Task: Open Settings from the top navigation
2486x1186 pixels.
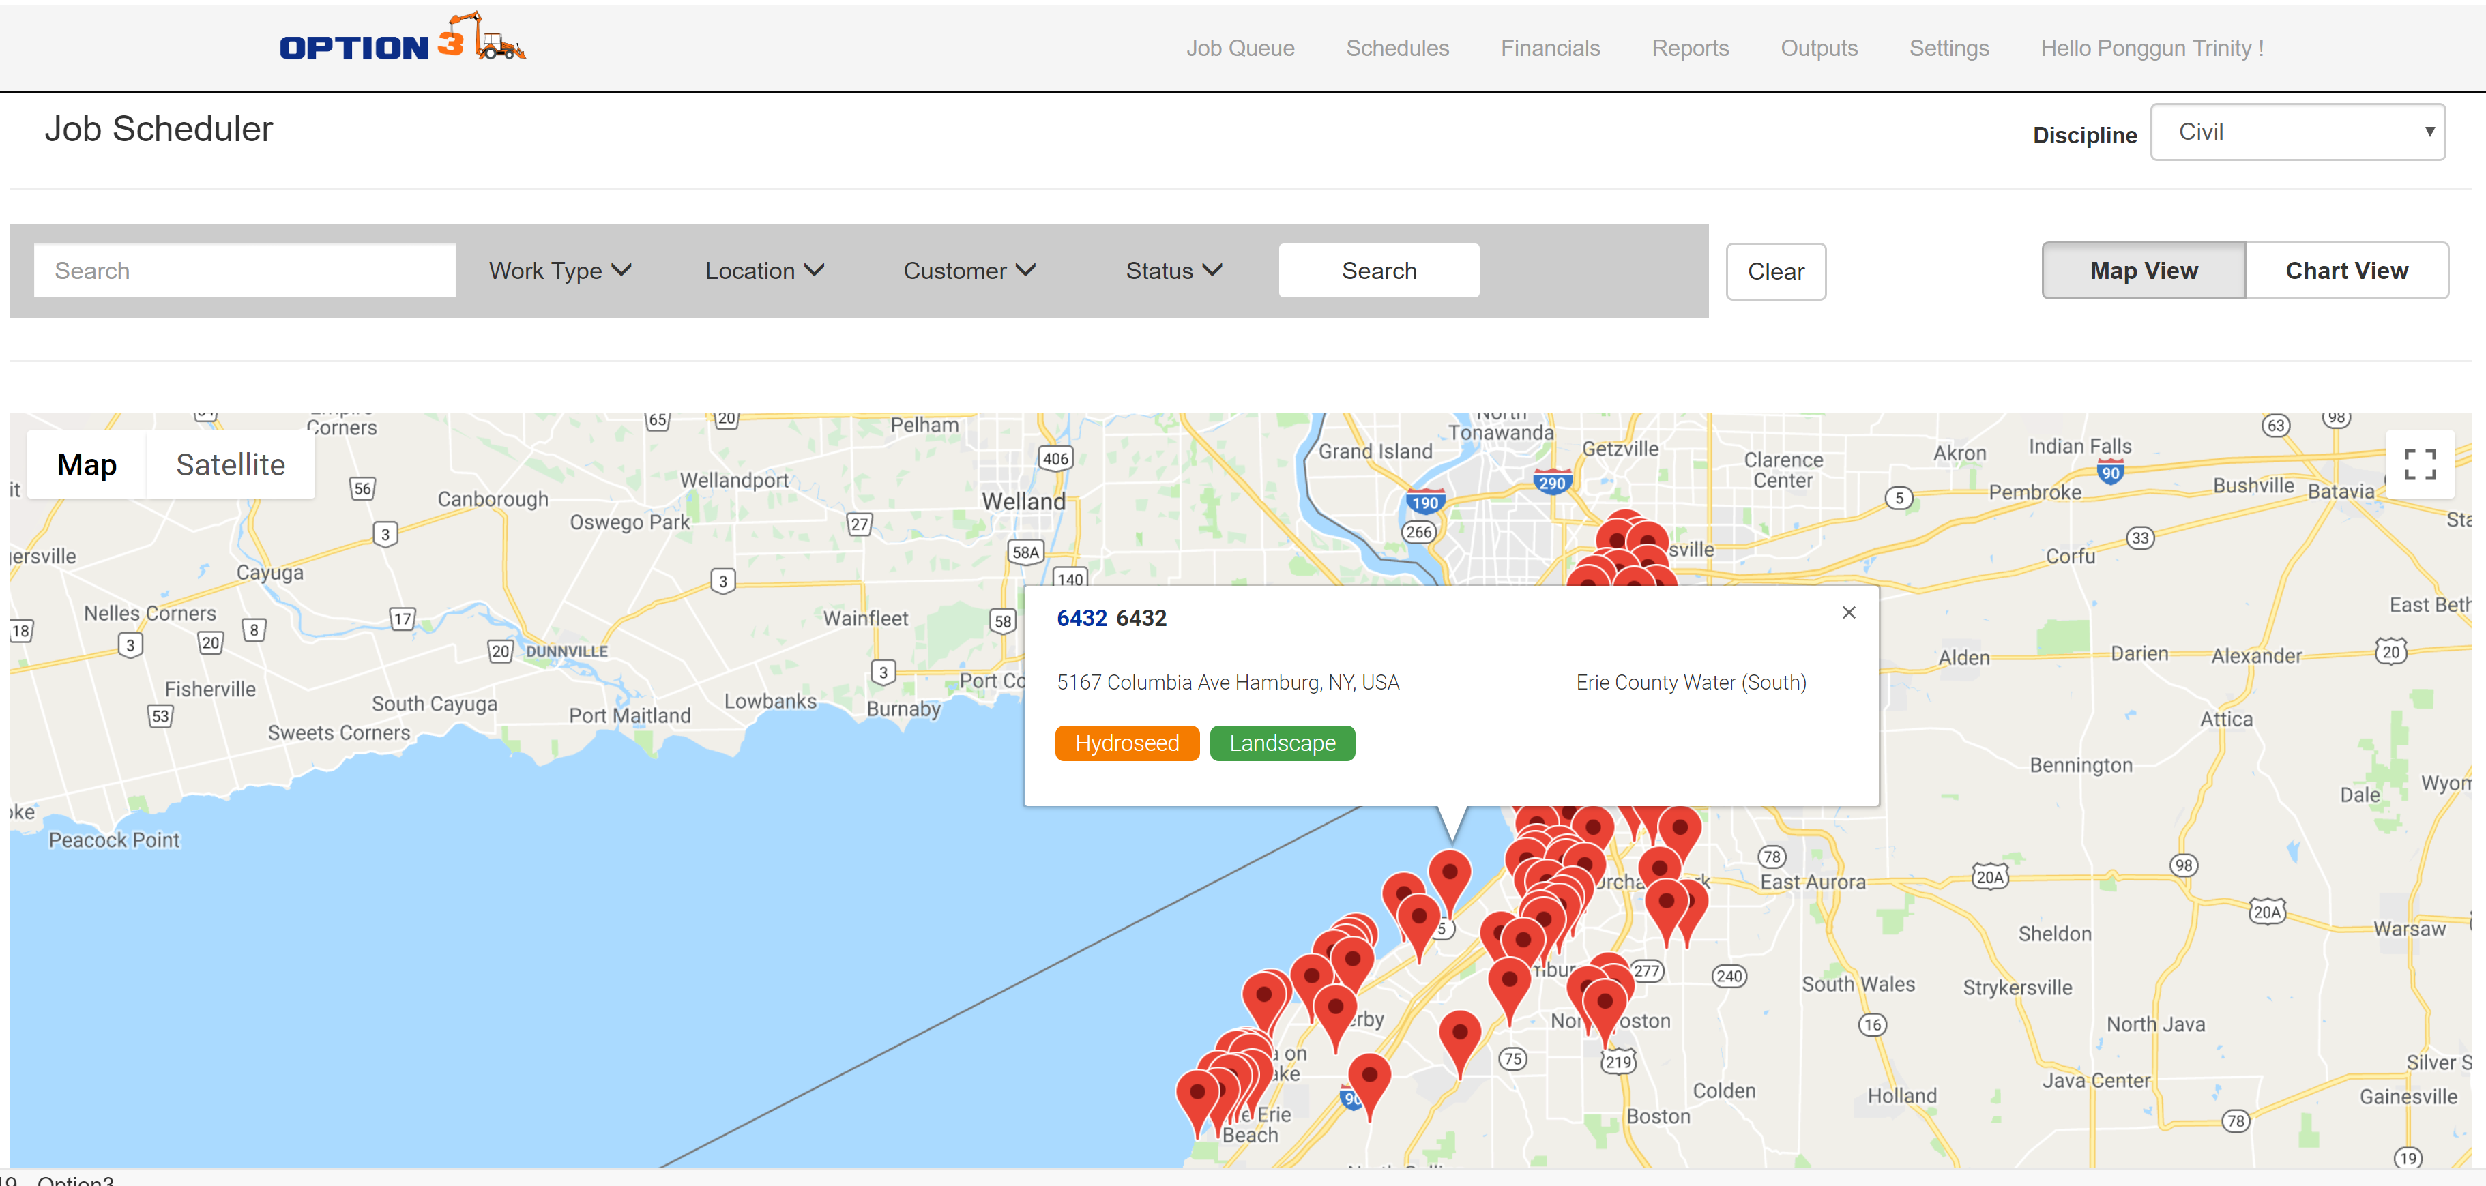Action: click(x=1948, y=48)
